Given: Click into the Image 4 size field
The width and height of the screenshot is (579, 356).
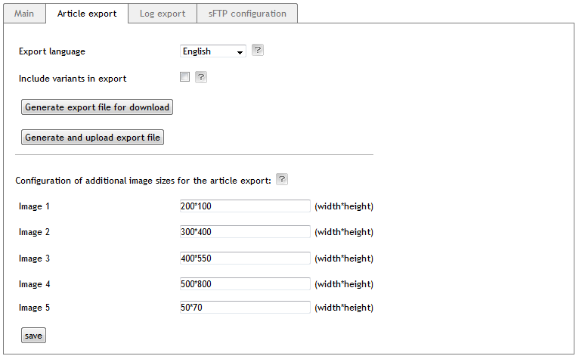Looking at the screenshot, I should [245, 283].
